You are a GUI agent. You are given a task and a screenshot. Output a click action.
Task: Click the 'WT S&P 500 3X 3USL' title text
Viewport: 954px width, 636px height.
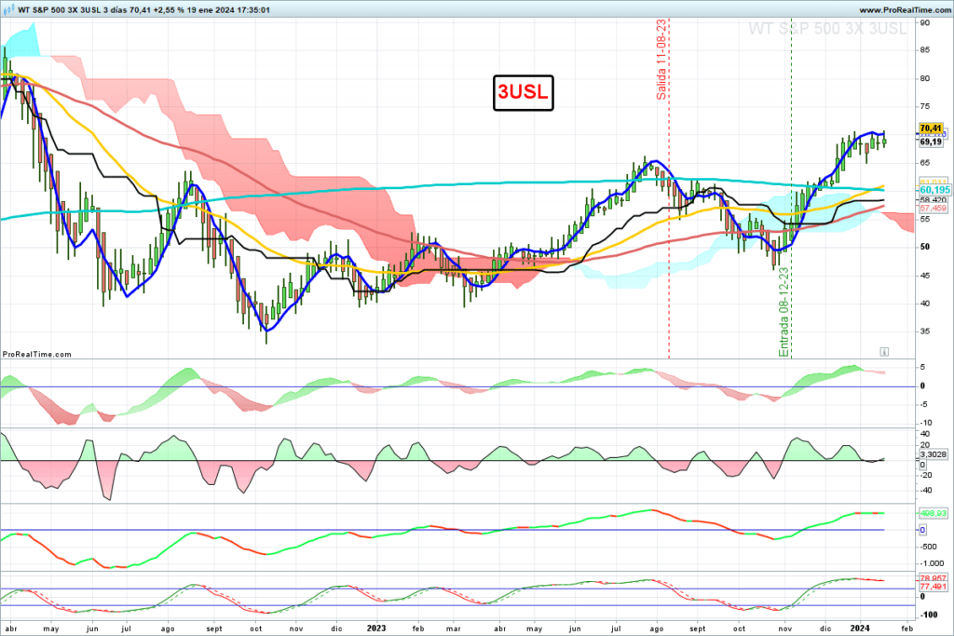59,10
